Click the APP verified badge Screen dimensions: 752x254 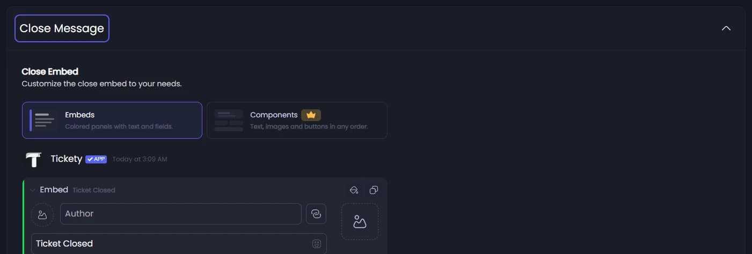click(96, 159)
